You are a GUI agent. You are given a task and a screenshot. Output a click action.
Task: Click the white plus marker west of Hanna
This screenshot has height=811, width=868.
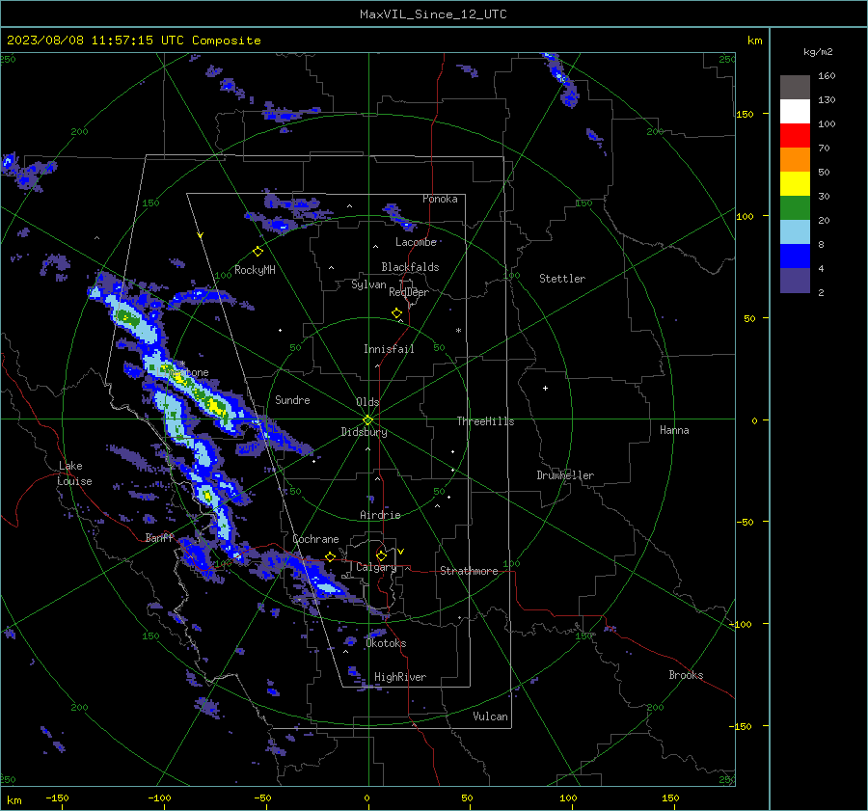(x=545, y=388)
